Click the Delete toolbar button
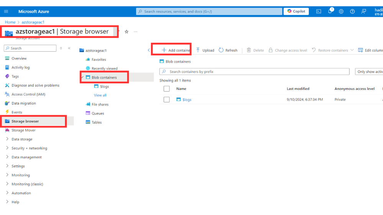 (255, 50)
